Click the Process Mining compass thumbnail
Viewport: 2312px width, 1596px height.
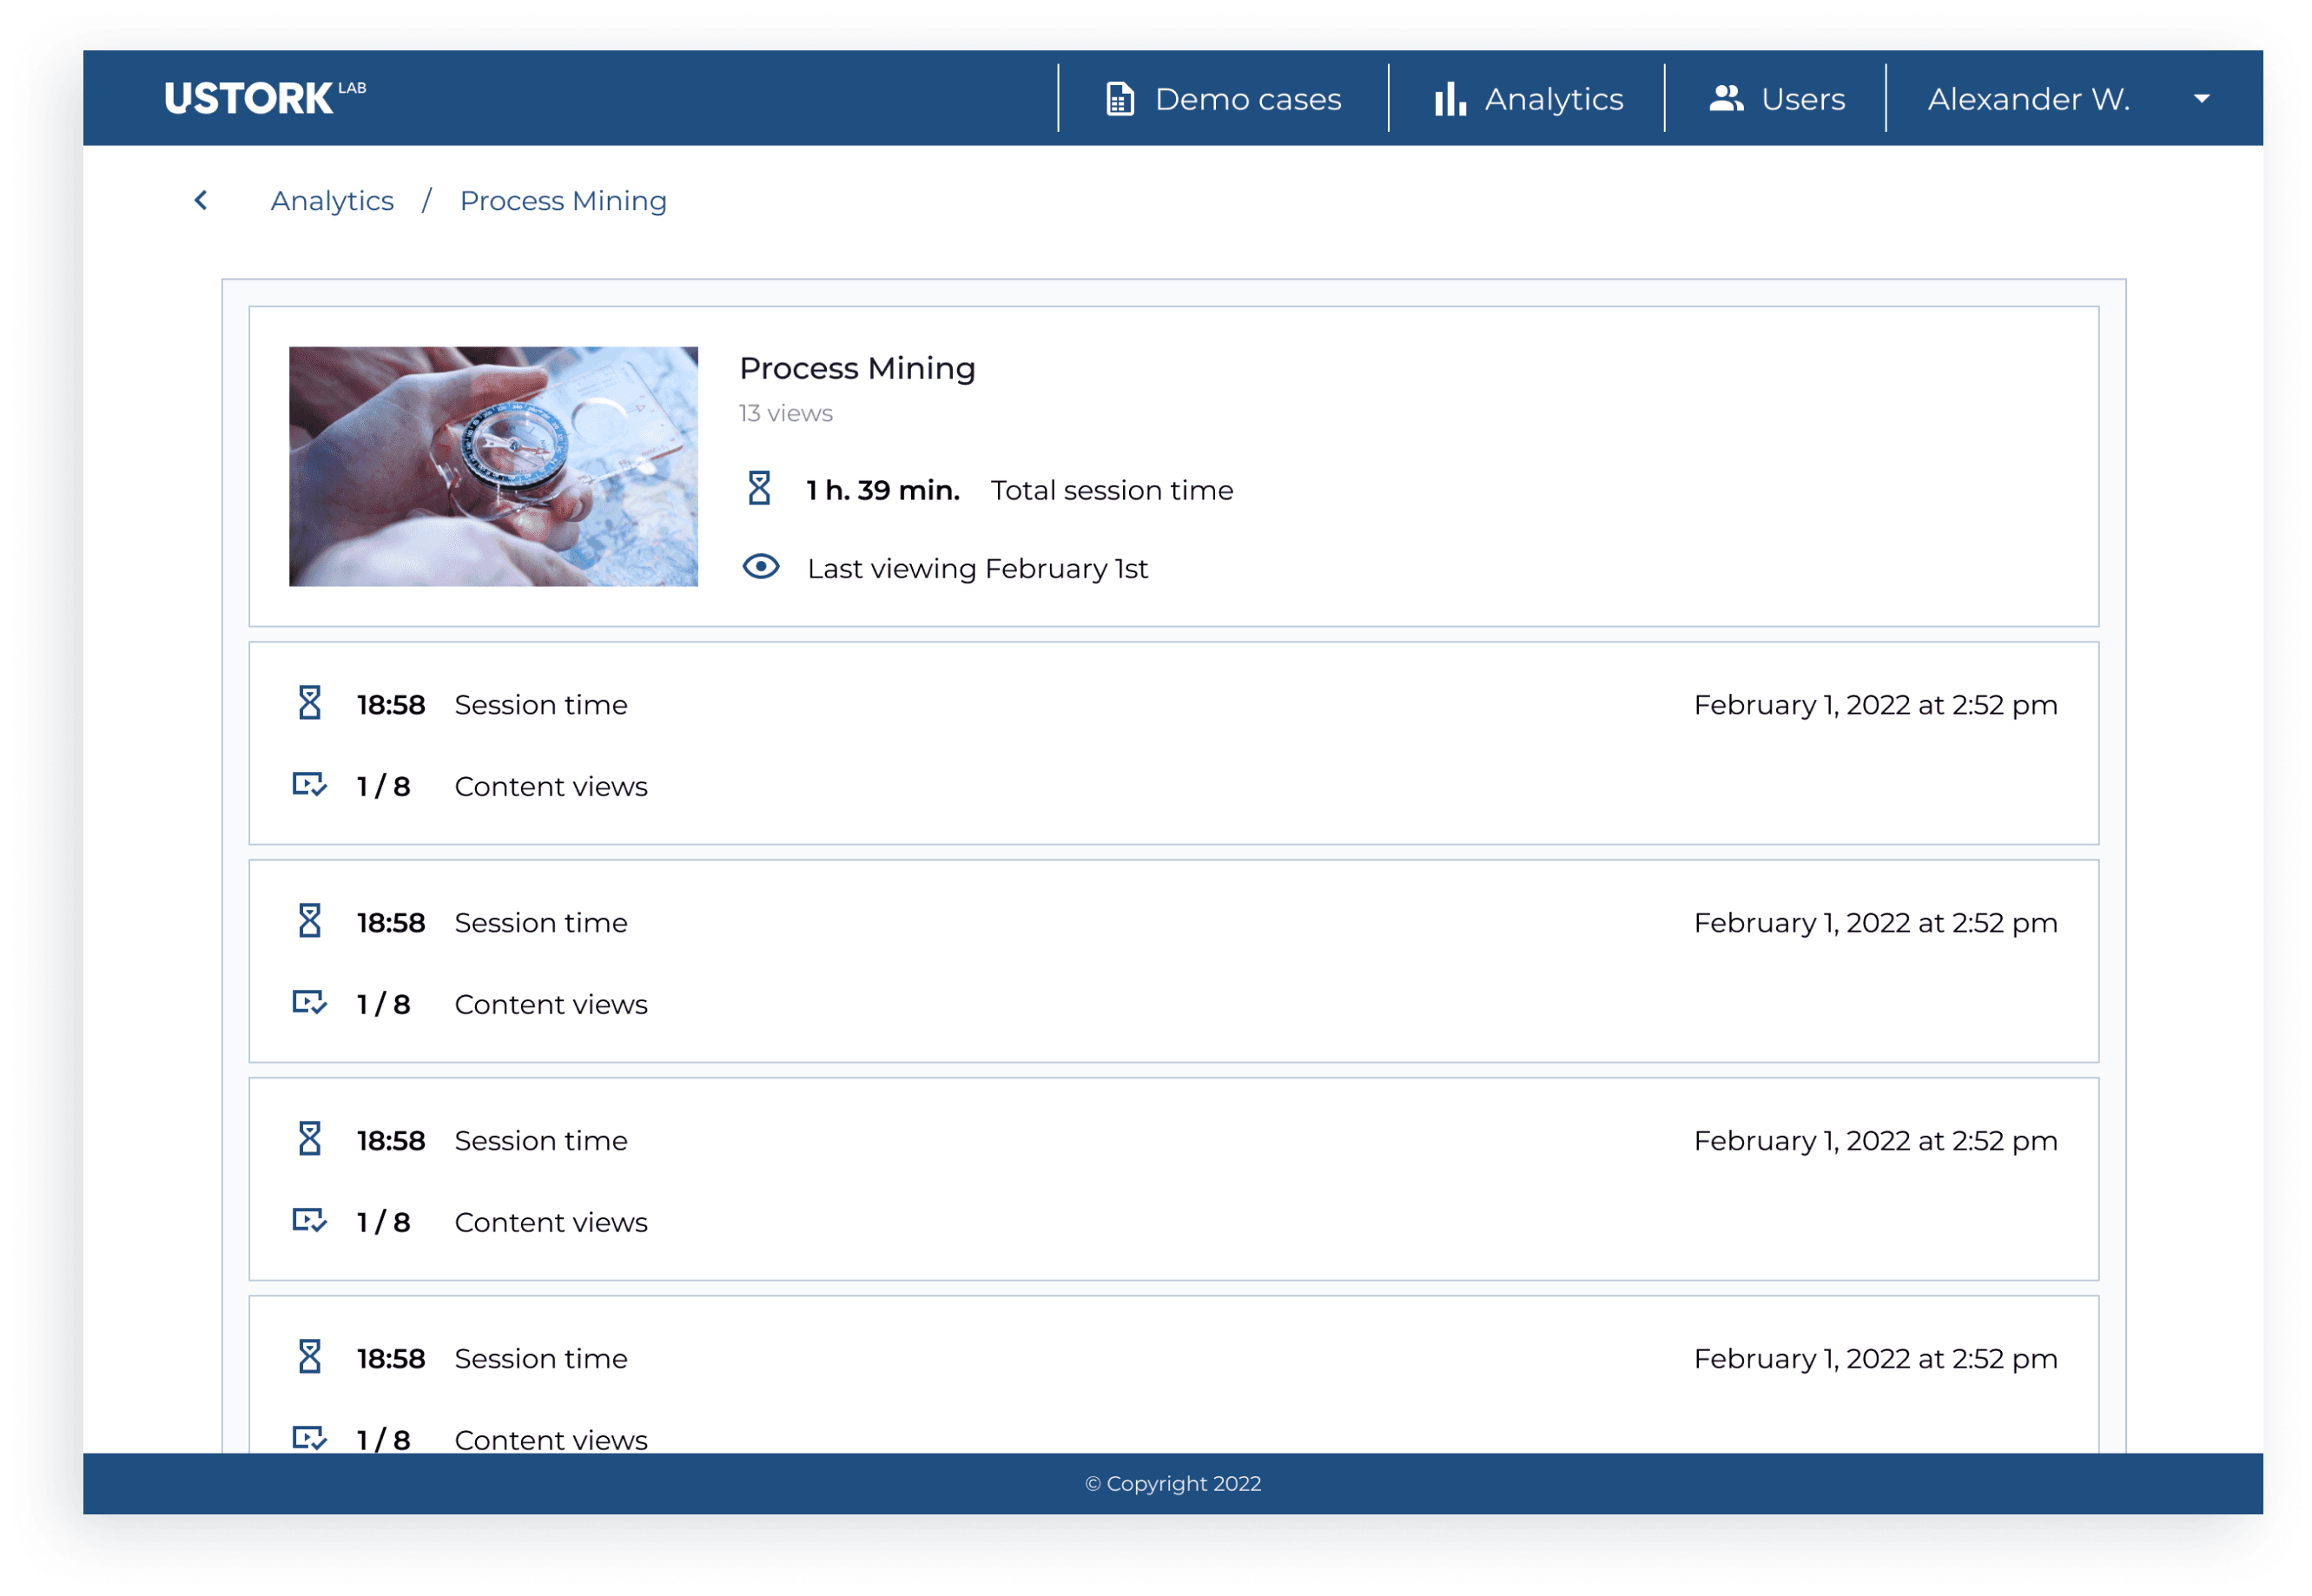[x=493, y=466]
